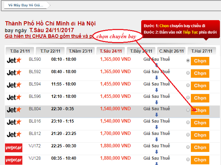Select the radio button for flight BL590

(188, 61)
